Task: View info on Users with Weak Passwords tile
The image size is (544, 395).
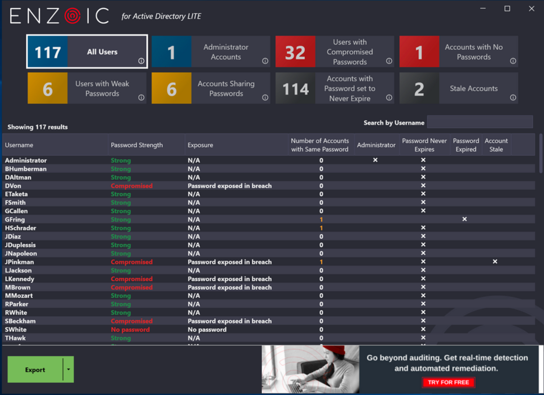Action: [141, 97]
